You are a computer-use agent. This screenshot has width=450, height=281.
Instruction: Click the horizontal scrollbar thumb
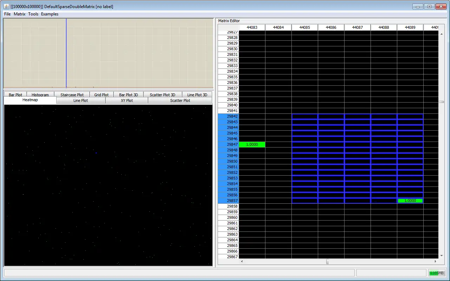327,261
